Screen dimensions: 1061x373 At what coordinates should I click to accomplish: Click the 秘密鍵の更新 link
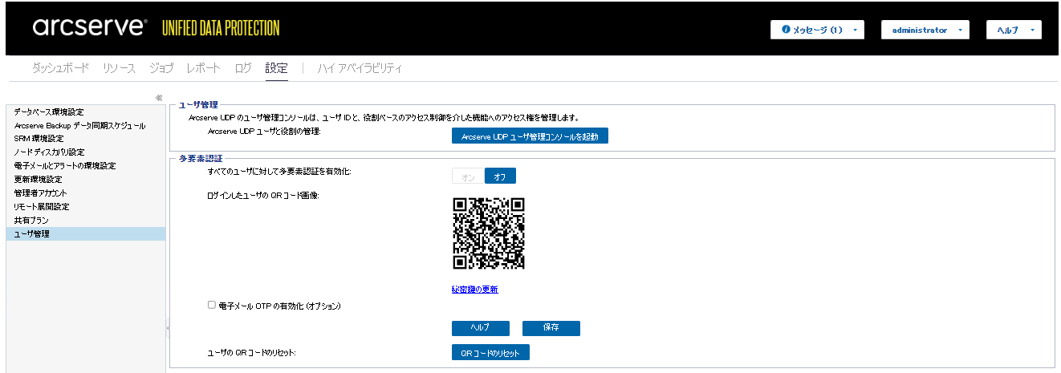tap(475, 290)
